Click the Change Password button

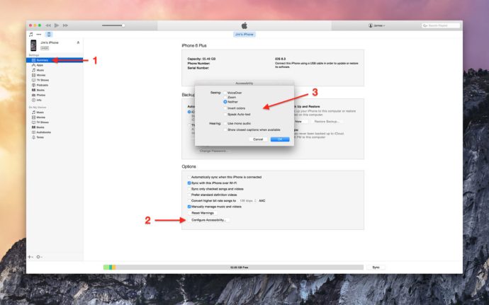pyautogui.click(x=213, y=151)
